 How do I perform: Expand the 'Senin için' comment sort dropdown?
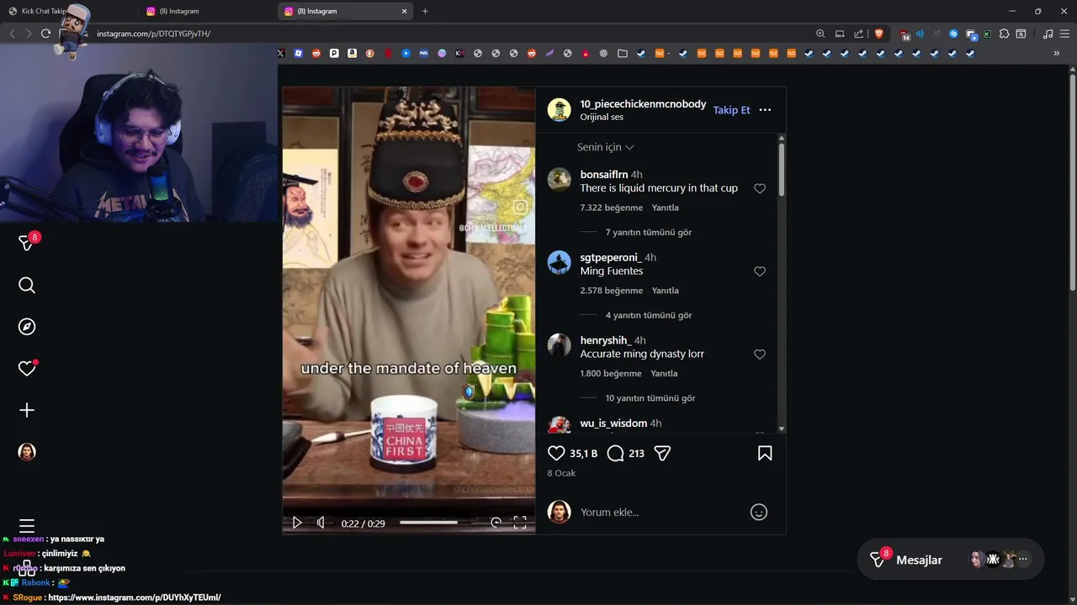pyautogui.click(x=606, y=147)
